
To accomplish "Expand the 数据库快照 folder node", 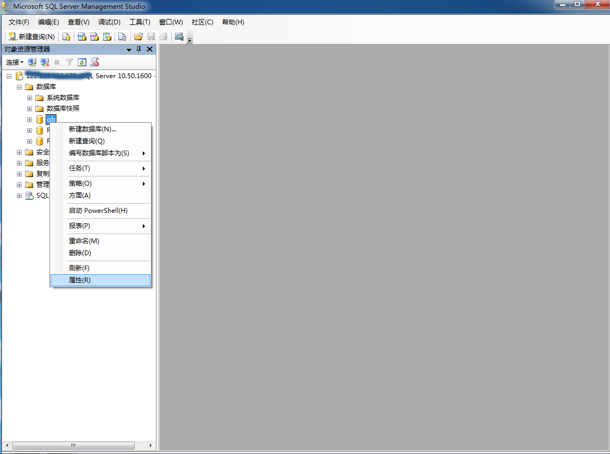I will coord(29,109).
